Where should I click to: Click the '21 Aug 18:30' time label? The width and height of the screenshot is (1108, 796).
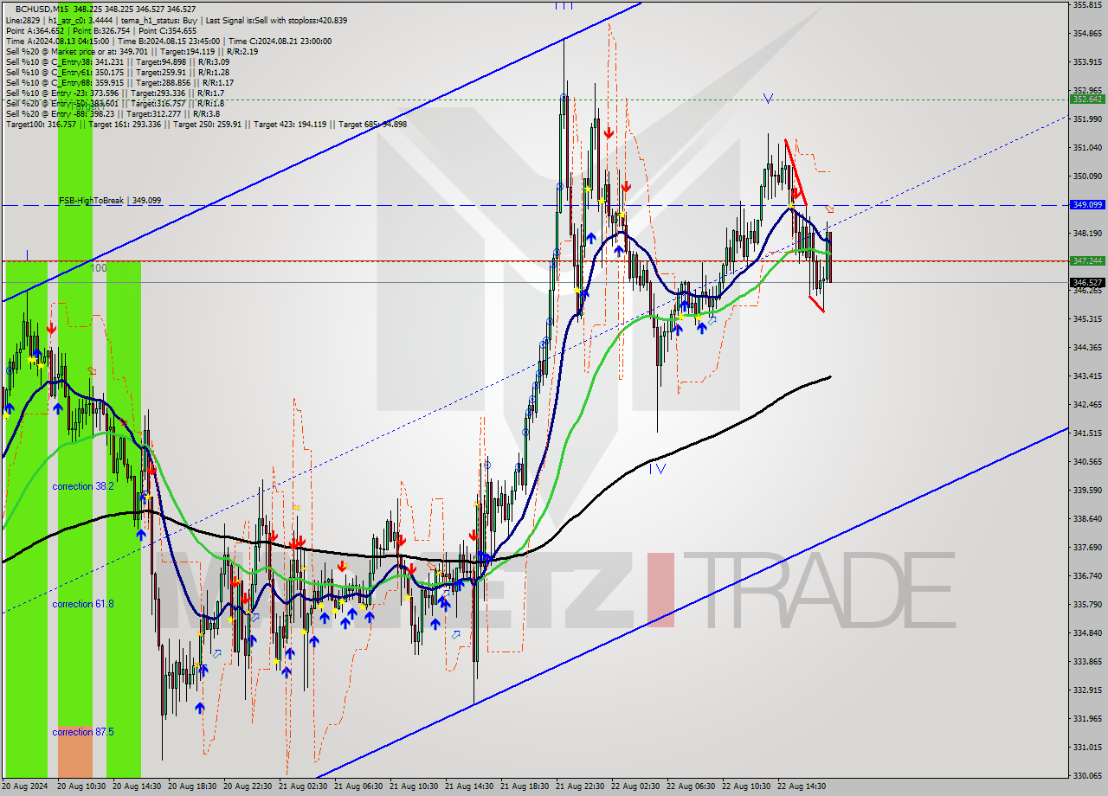pyautogui.click(x=525, y=786)
